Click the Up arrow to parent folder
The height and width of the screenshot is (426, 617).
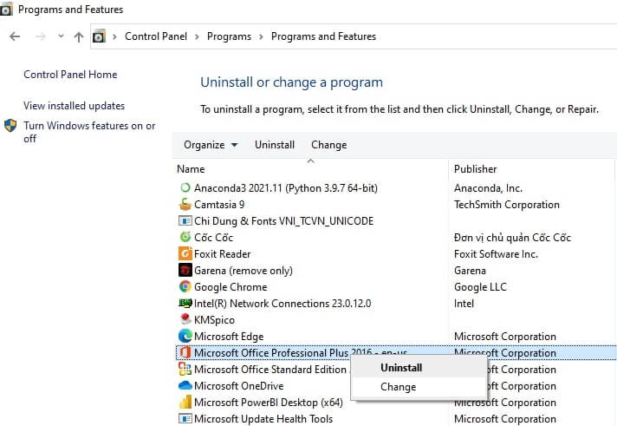pos(79,36)
